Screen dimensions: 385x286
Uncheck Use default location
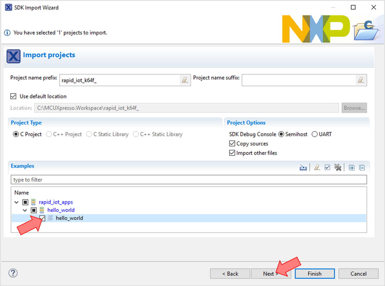click(13, 96)
